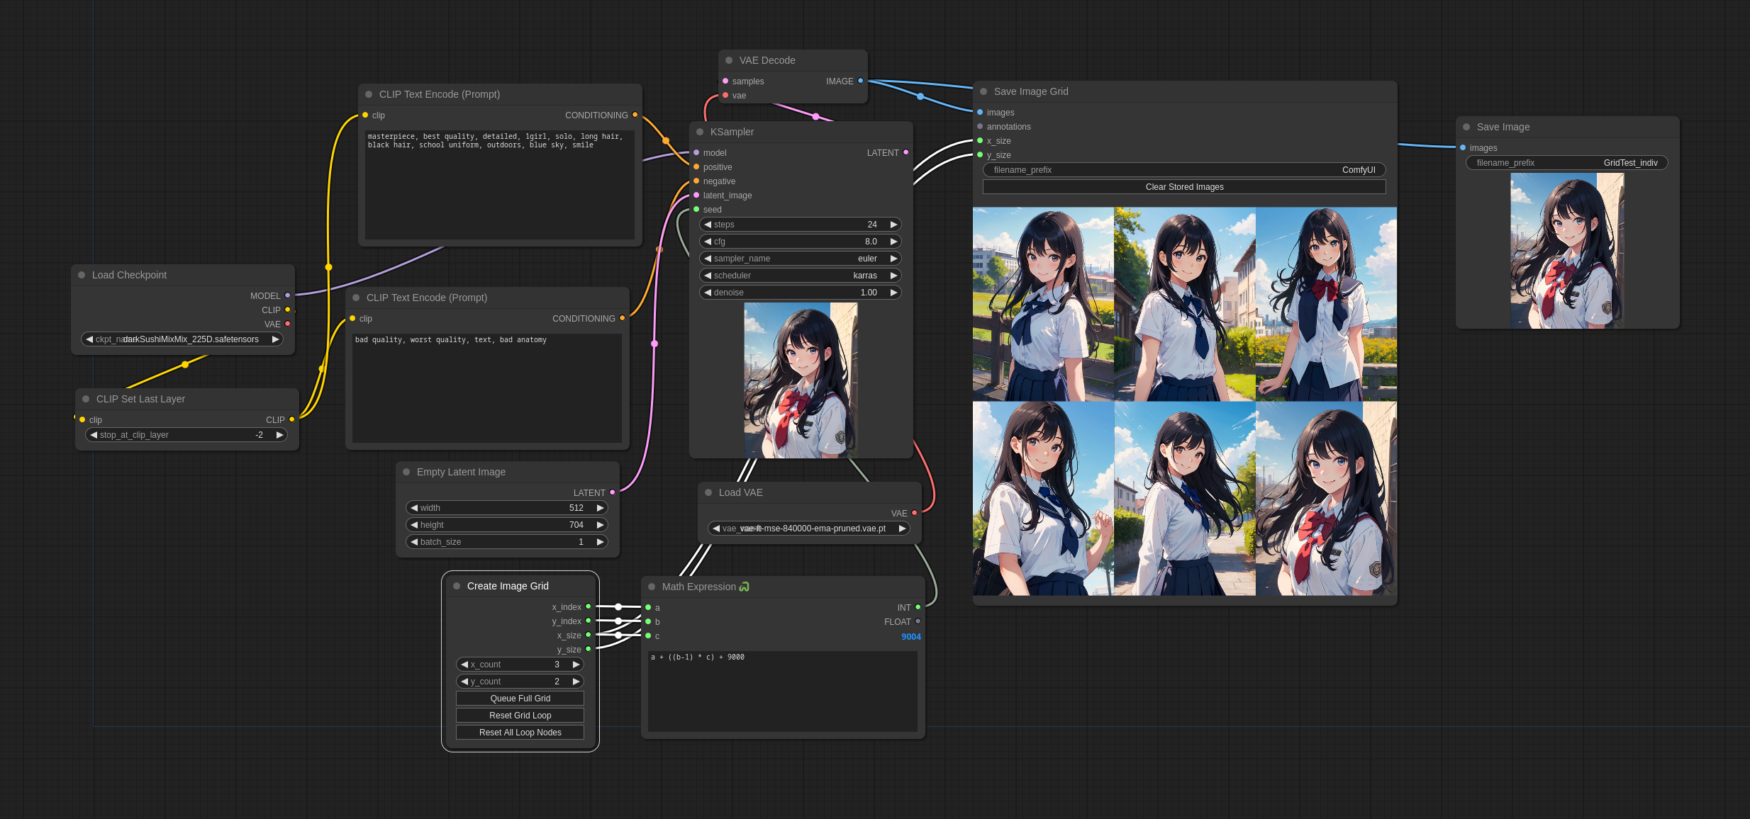Click the MODEL output socket on Load Checkpoint
Image resolution: width=1750 pixels, height=819 pixels.
tap(287, 295)
